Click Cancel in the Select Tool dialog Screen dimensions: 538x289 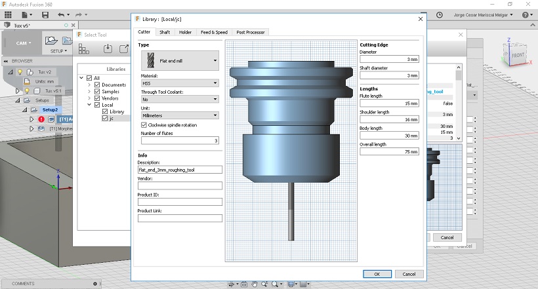[x=447, y=237]
